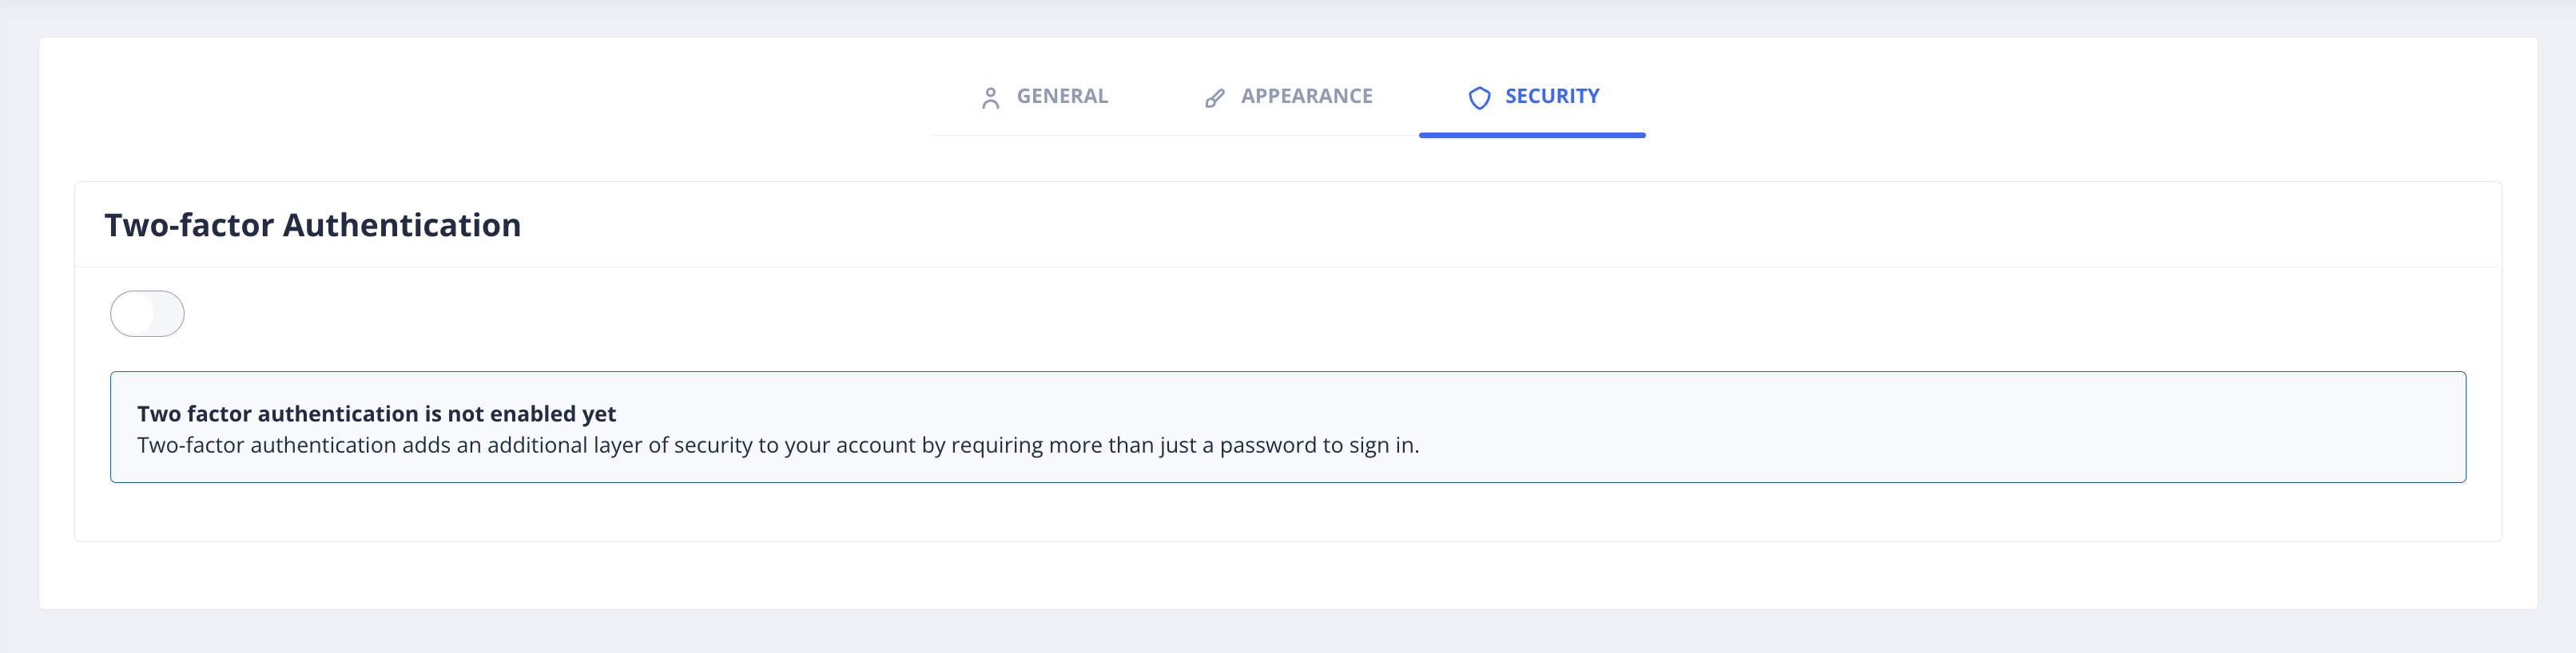Click the word "Authentication" in the heading
This screenshot has height=653, width=2576.
click(401, 226)
